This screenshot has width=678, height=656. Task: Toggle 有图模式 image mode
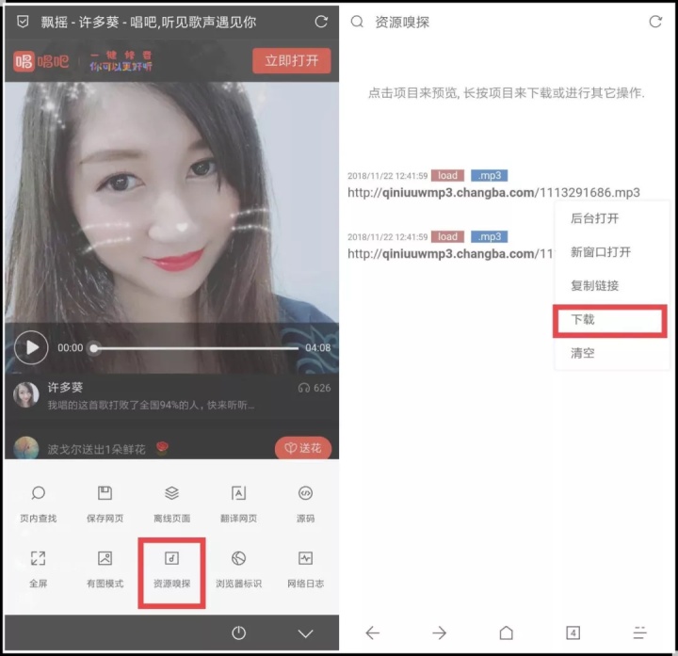[x=105, y=569]
